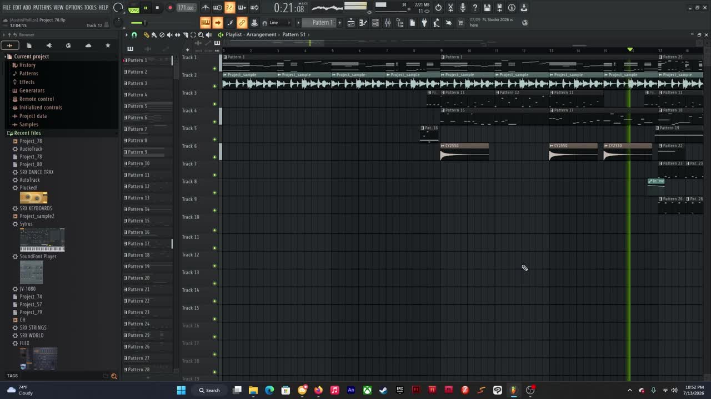Open Steam from the taskbar
This screenshot has height=399, width=711.
click(x=383, y=390)
